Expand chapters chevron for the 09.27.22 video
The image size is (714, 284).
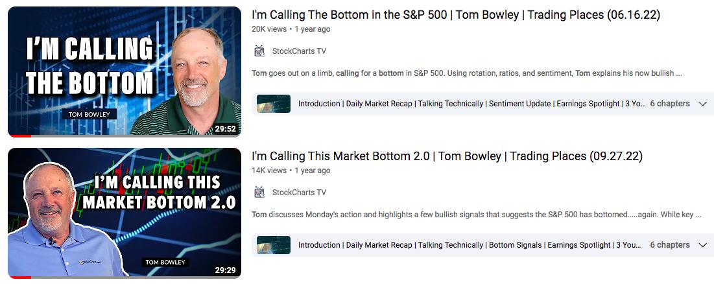702,245
